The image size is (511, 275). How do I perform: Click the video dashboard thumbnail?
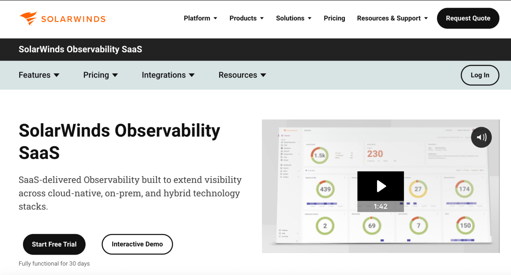(381, 186)
